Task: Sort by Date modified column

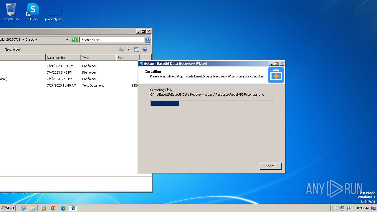Action: 63,58
